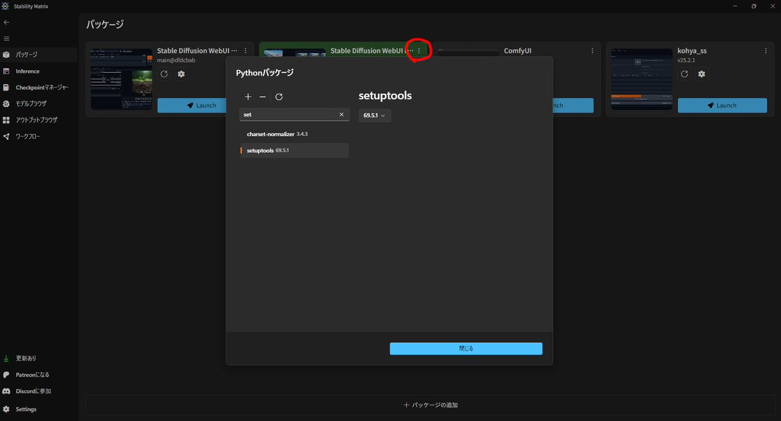This screenshot has width=781, height=421.
Task: Open ワークフロー in sidebar
Action: (x=39, y=137)
